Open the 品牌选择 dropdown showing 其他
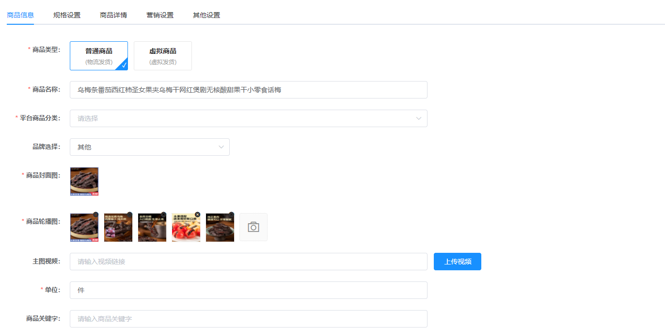 pos(150,147)
